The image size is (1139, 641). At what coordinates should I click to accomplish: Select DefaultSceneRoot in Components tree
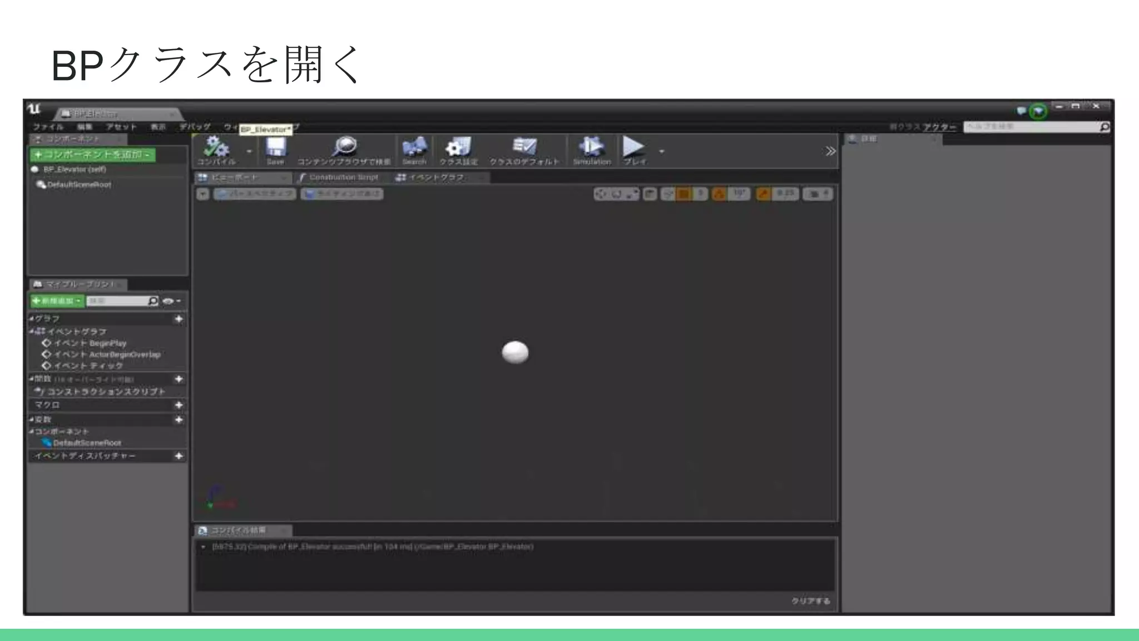[79, 185]
